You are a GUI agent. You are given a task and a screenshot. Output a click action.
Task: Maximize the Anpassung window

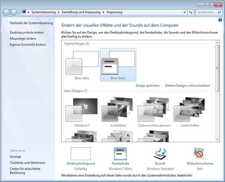pos(209,5)
